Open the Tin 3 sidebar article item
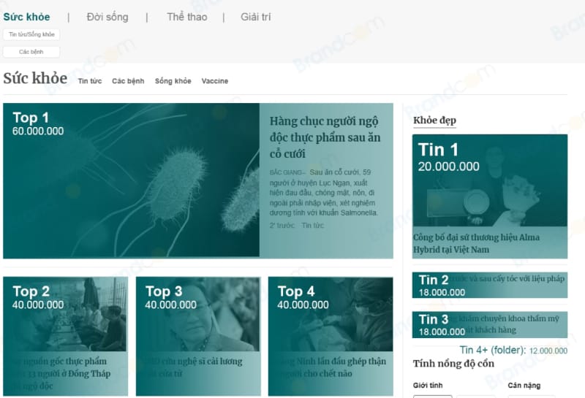The height and width of the screenshot is (398, 585). (489, 325)
